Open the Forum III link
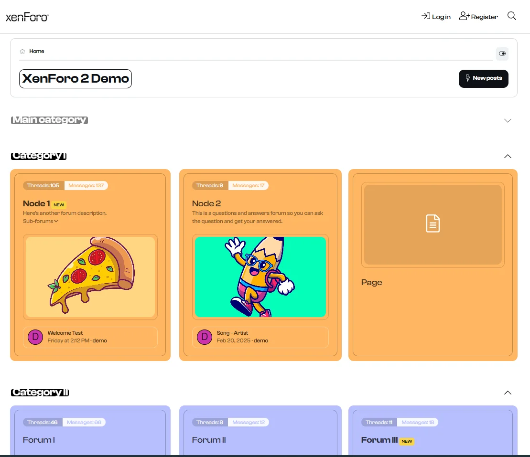 379,440
